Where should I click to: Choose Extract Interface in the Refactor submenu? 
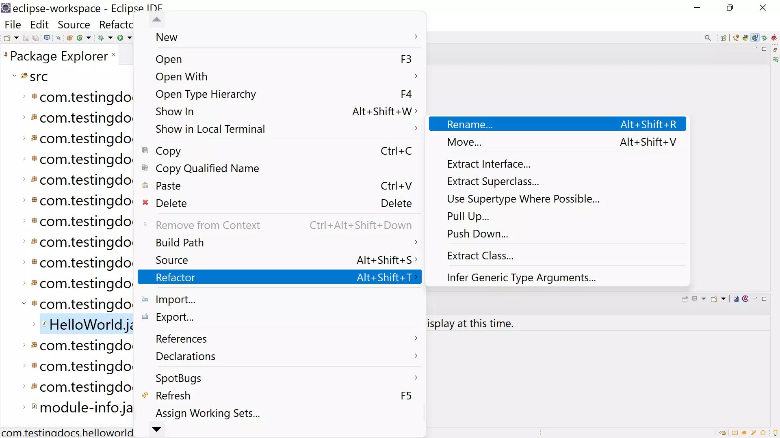pos(489,164)
